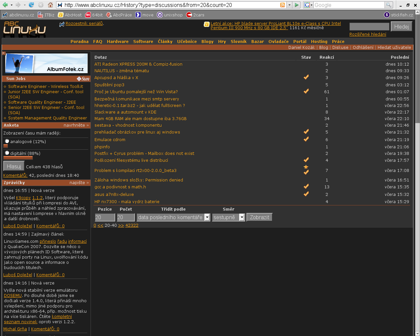Screen dimensions: 420x336
Task: Go back with the browser back arrow
Action: pos(5,5)
